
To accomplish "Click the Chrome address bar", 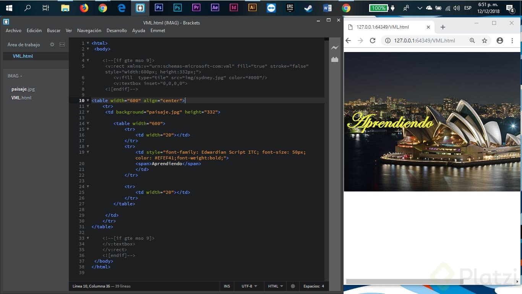I will coord(424,41).
